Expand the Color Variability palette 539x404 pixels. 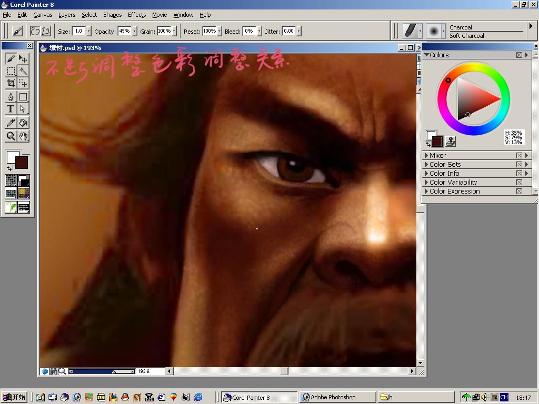(x=426, y=182)
